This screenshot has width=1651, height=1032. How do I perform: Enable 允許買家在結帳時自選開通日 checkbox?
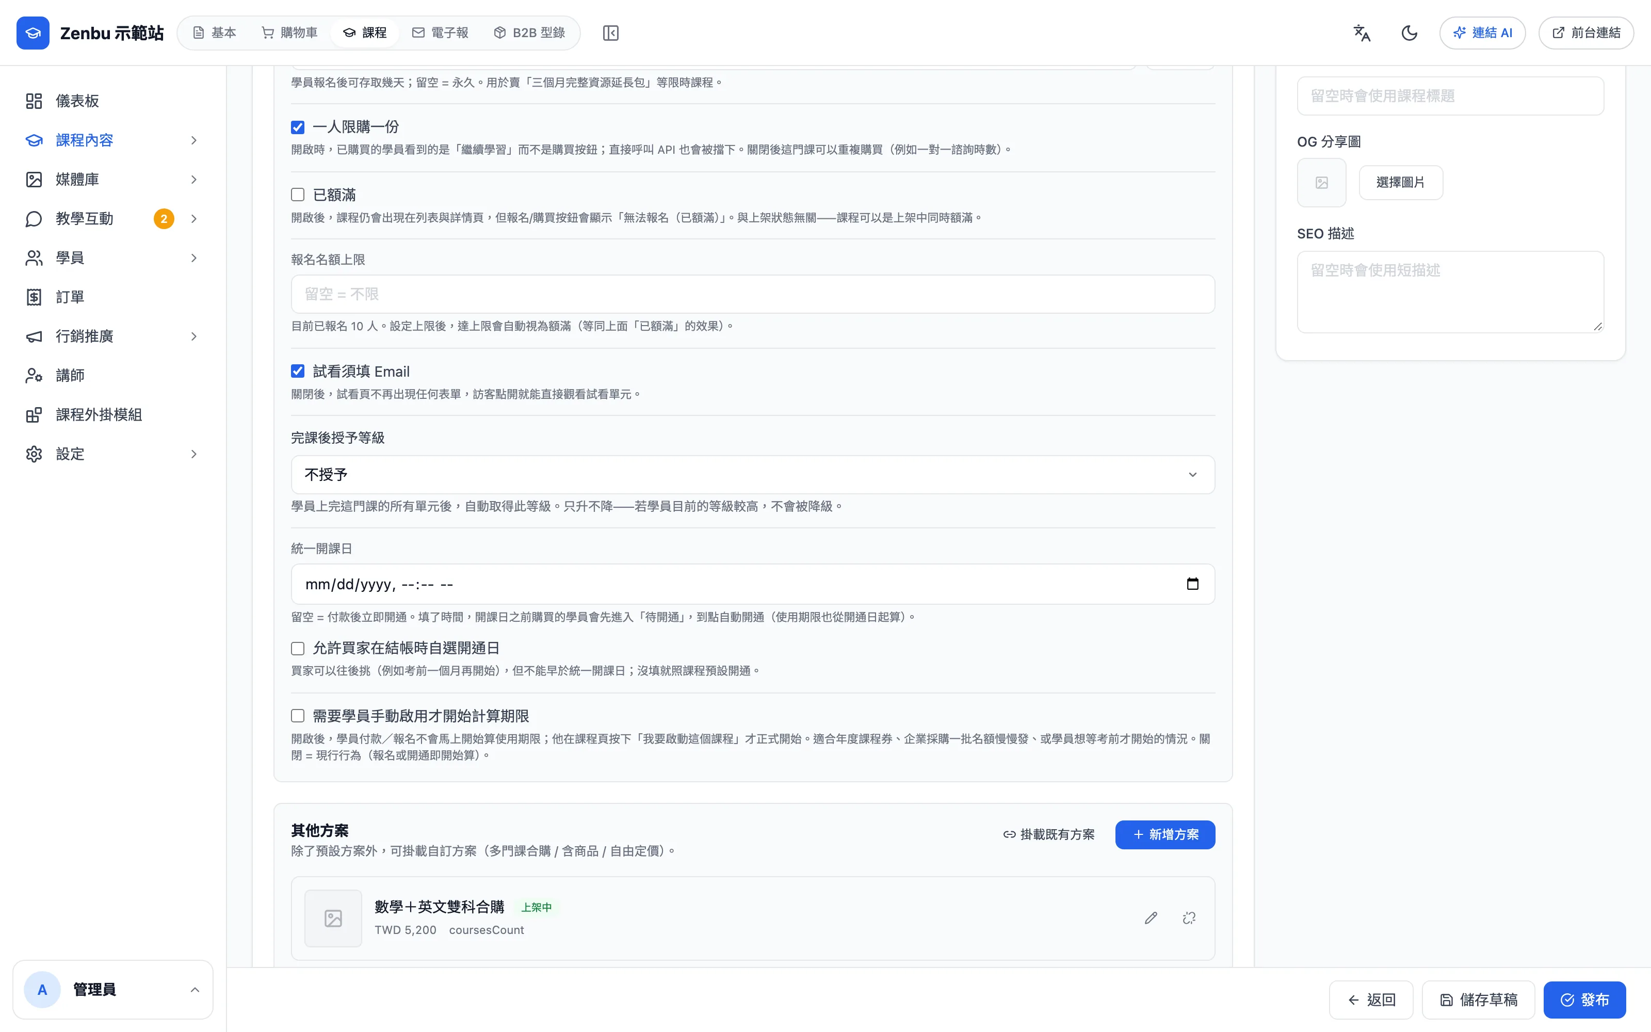pyautogui.click(x=298, y=649)
